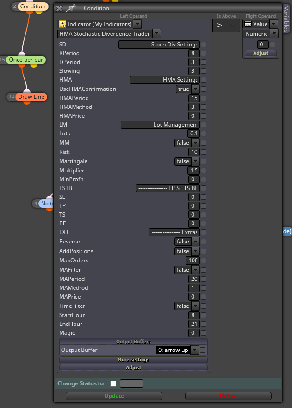Tick the checkbox beside right operand value 0

tap(273, 45)
